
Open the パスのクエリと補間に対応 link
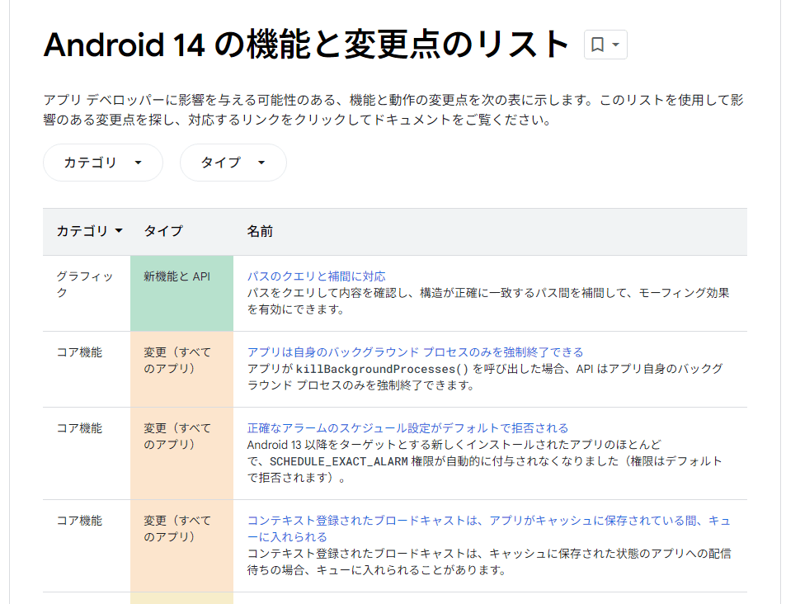tap(317, 276)
